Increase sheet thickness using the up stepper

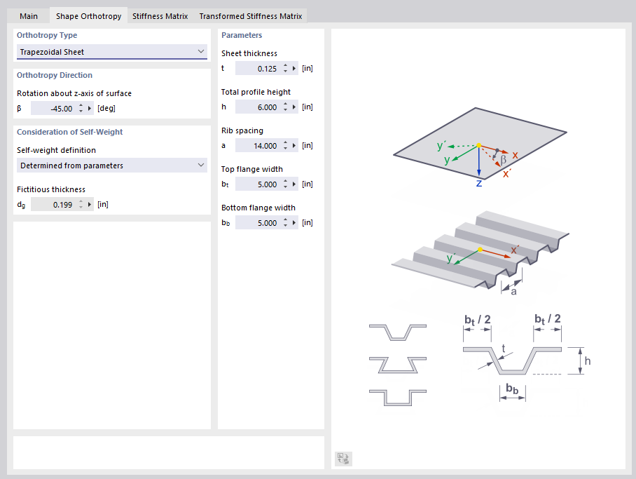coord(285,65)
